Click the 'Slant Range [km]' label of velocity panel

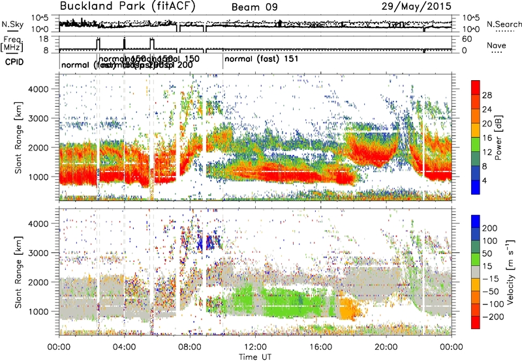tap(18, 272)
